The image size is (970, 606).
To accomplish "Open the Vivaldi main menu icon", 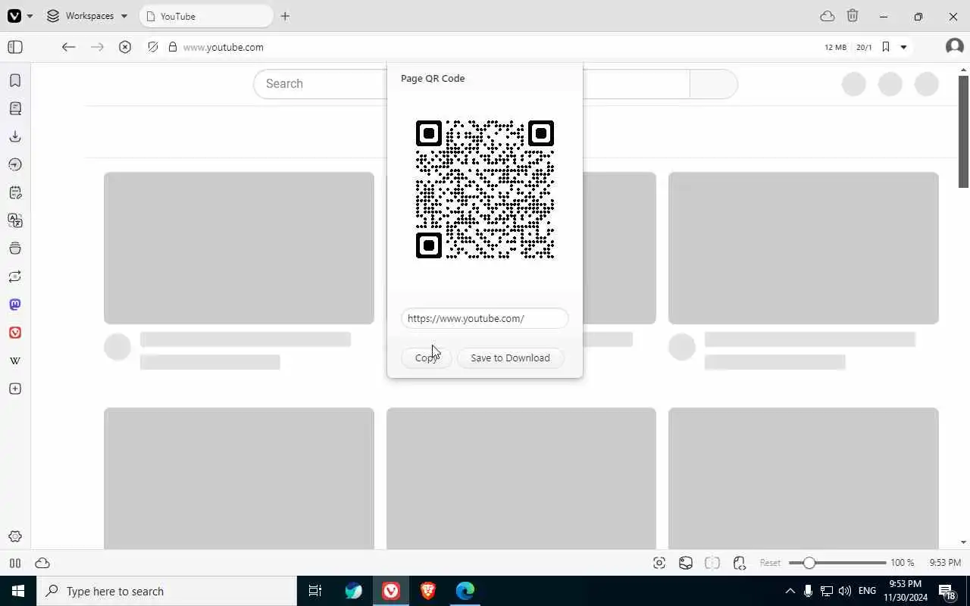I will (x=14, y=16).
